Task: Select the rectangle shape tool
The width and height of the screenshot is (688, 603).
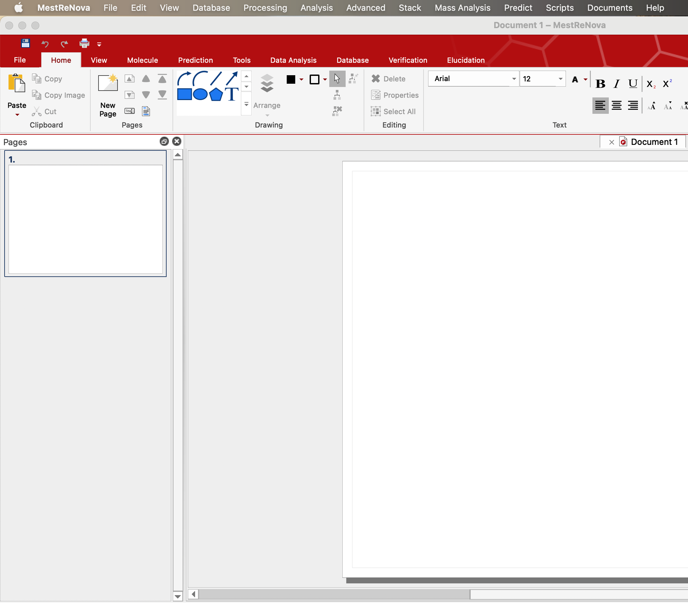Action: tap(185, 95)
